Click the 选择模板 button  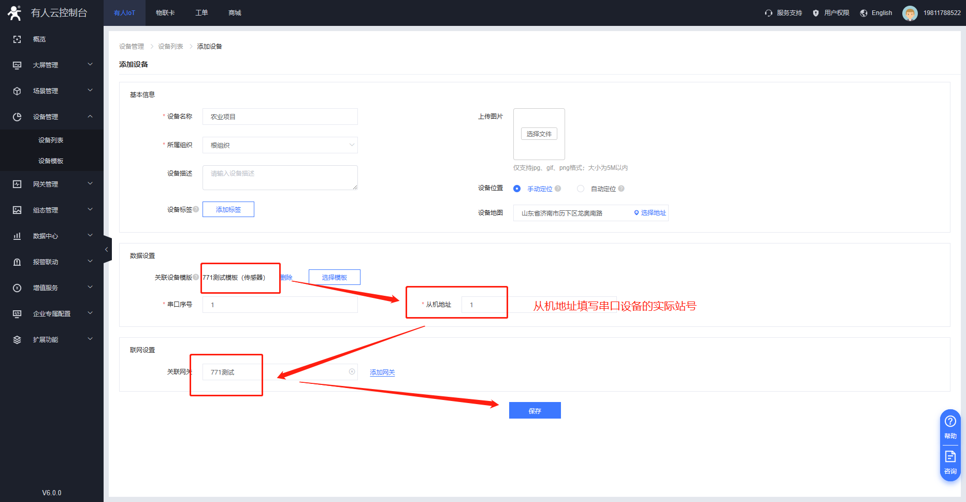[334, 277]
